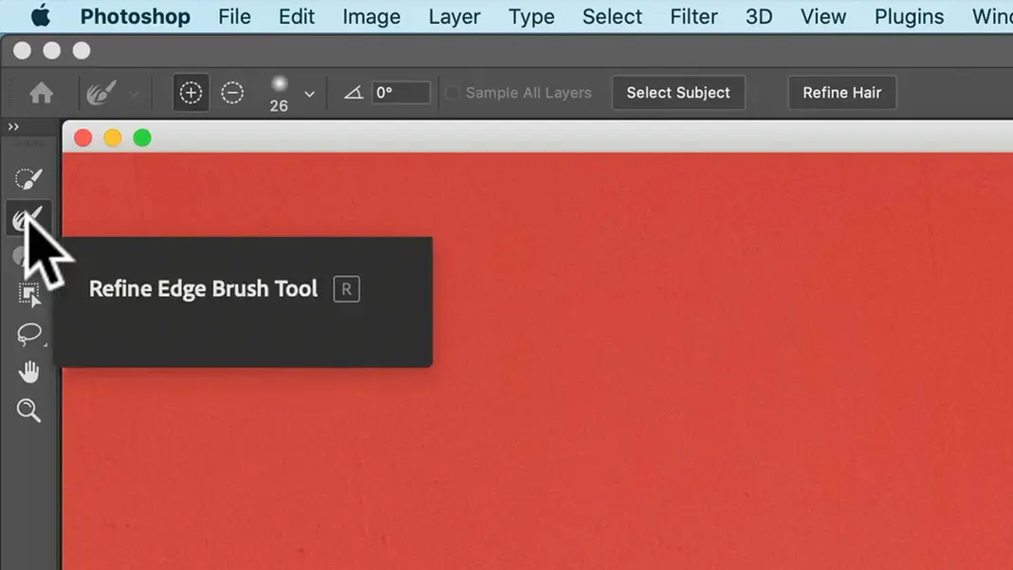Click the Refine Hair button
This screenshot has height=570, width=1013.
click(x=842, y=92)
